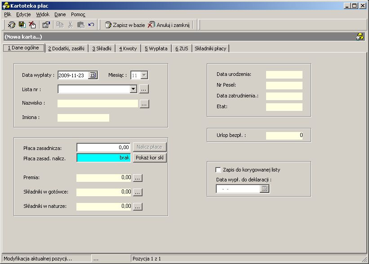Click the Premia value field
The width and height of the screenshot is (369, 264).
[x=104, y=178]
